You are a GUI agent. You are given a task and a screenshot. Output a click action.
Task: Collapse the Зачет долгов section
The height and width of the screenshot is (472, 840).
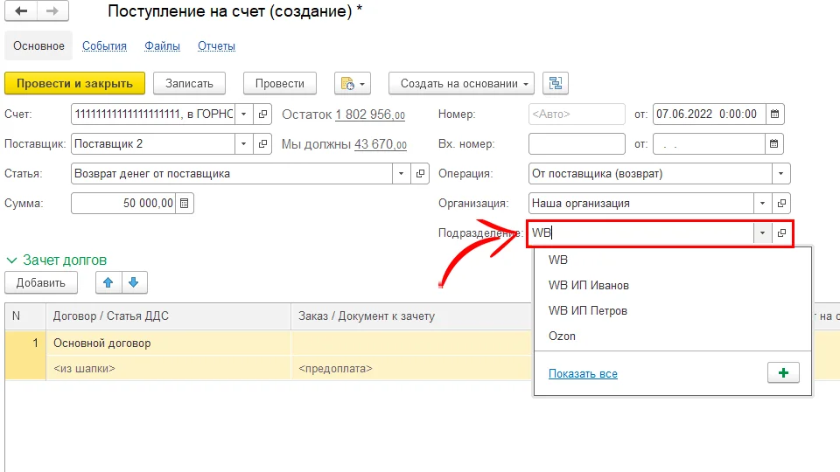[x=12, y=260]
